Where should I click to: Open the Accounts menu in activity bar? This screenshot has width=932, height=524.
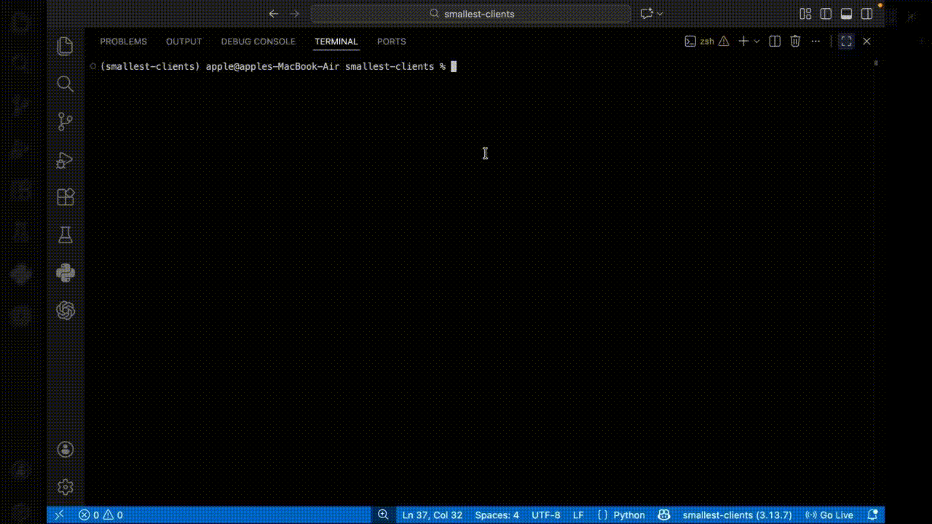point(66,449)
